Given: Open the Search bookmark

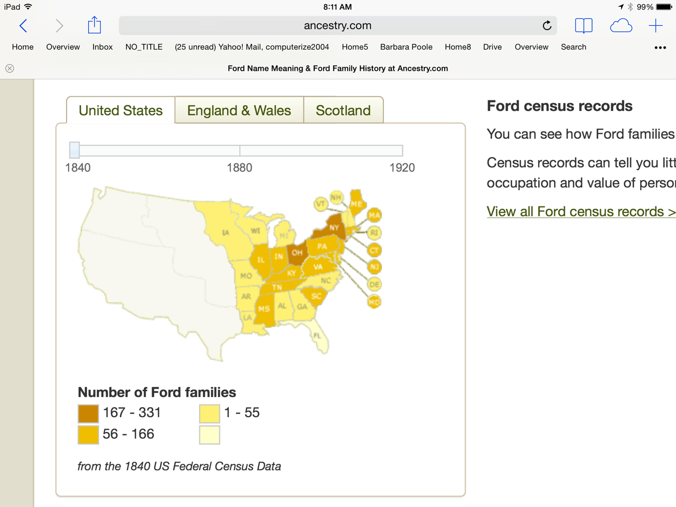Looking at the screenshot, I should [x=574, y=47].
